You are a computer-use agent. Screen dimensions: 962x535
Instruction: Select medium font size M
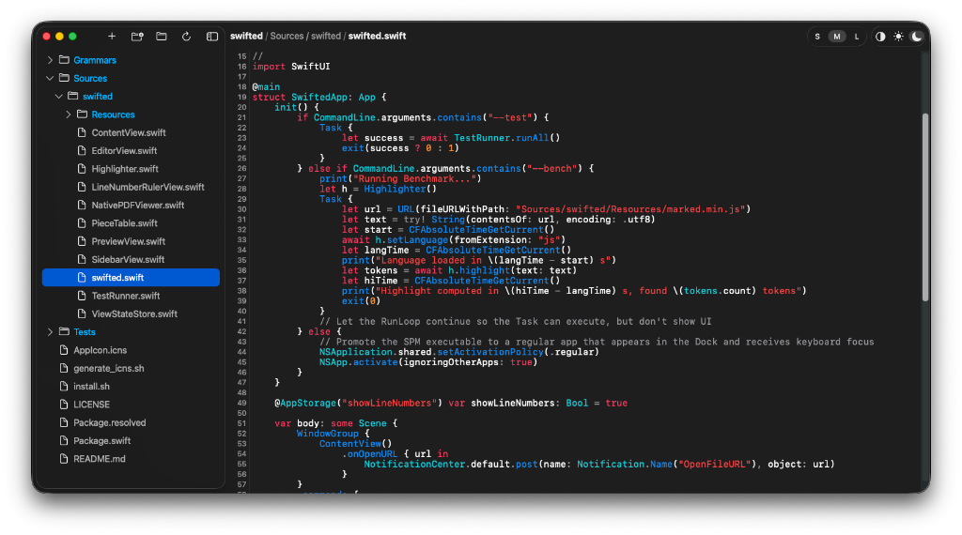[x=837, y=37]
